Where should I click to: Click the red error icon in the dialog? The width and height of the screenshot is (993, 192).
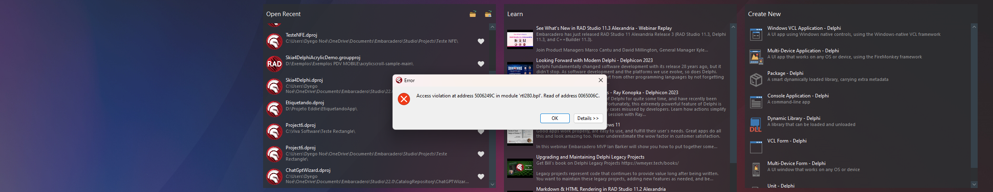404,99
